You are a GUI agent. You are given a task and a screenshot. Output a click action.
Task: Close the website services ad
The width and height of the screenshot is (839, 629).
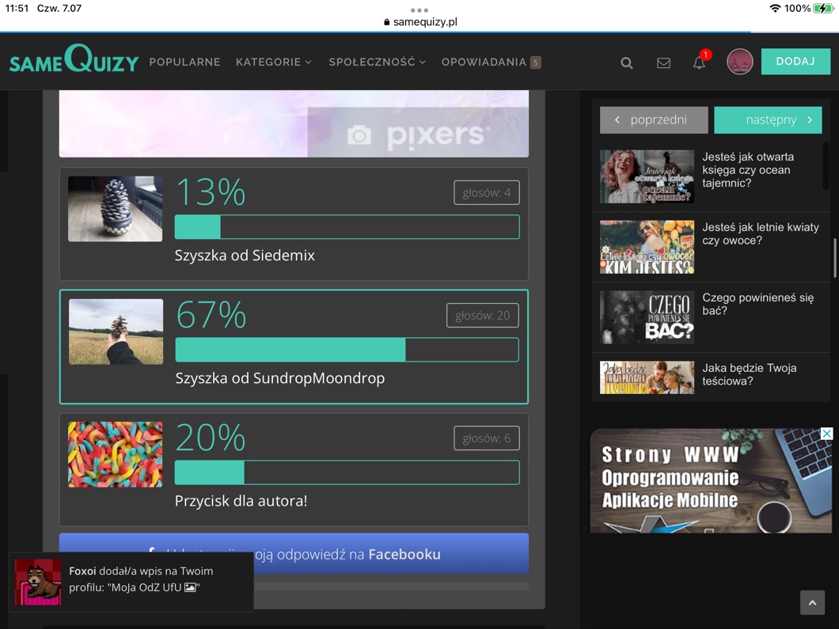[826, 434]
